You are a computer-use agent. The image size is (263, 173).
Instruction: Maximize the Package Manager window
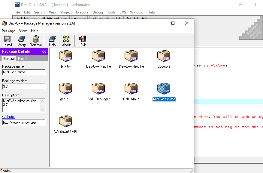[x=173, y=23]
